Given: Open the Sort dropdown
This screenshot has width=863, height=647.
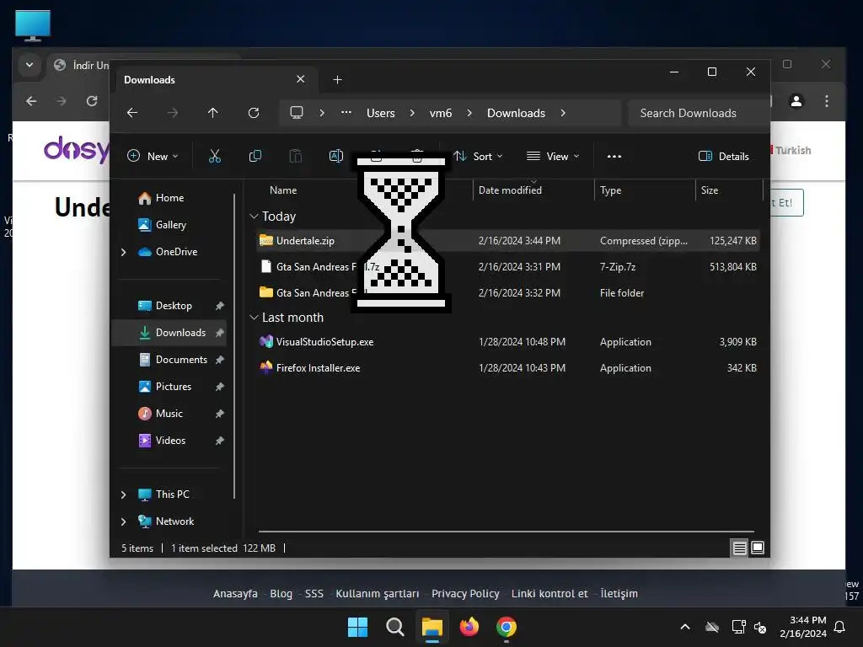Looking at the screenshot, I should tap(479, 156).
